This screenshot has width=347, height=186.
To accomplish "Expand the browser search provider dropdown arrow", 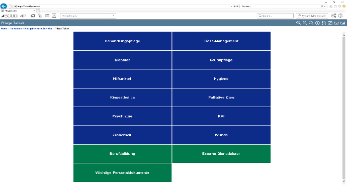I will (325, 7).
